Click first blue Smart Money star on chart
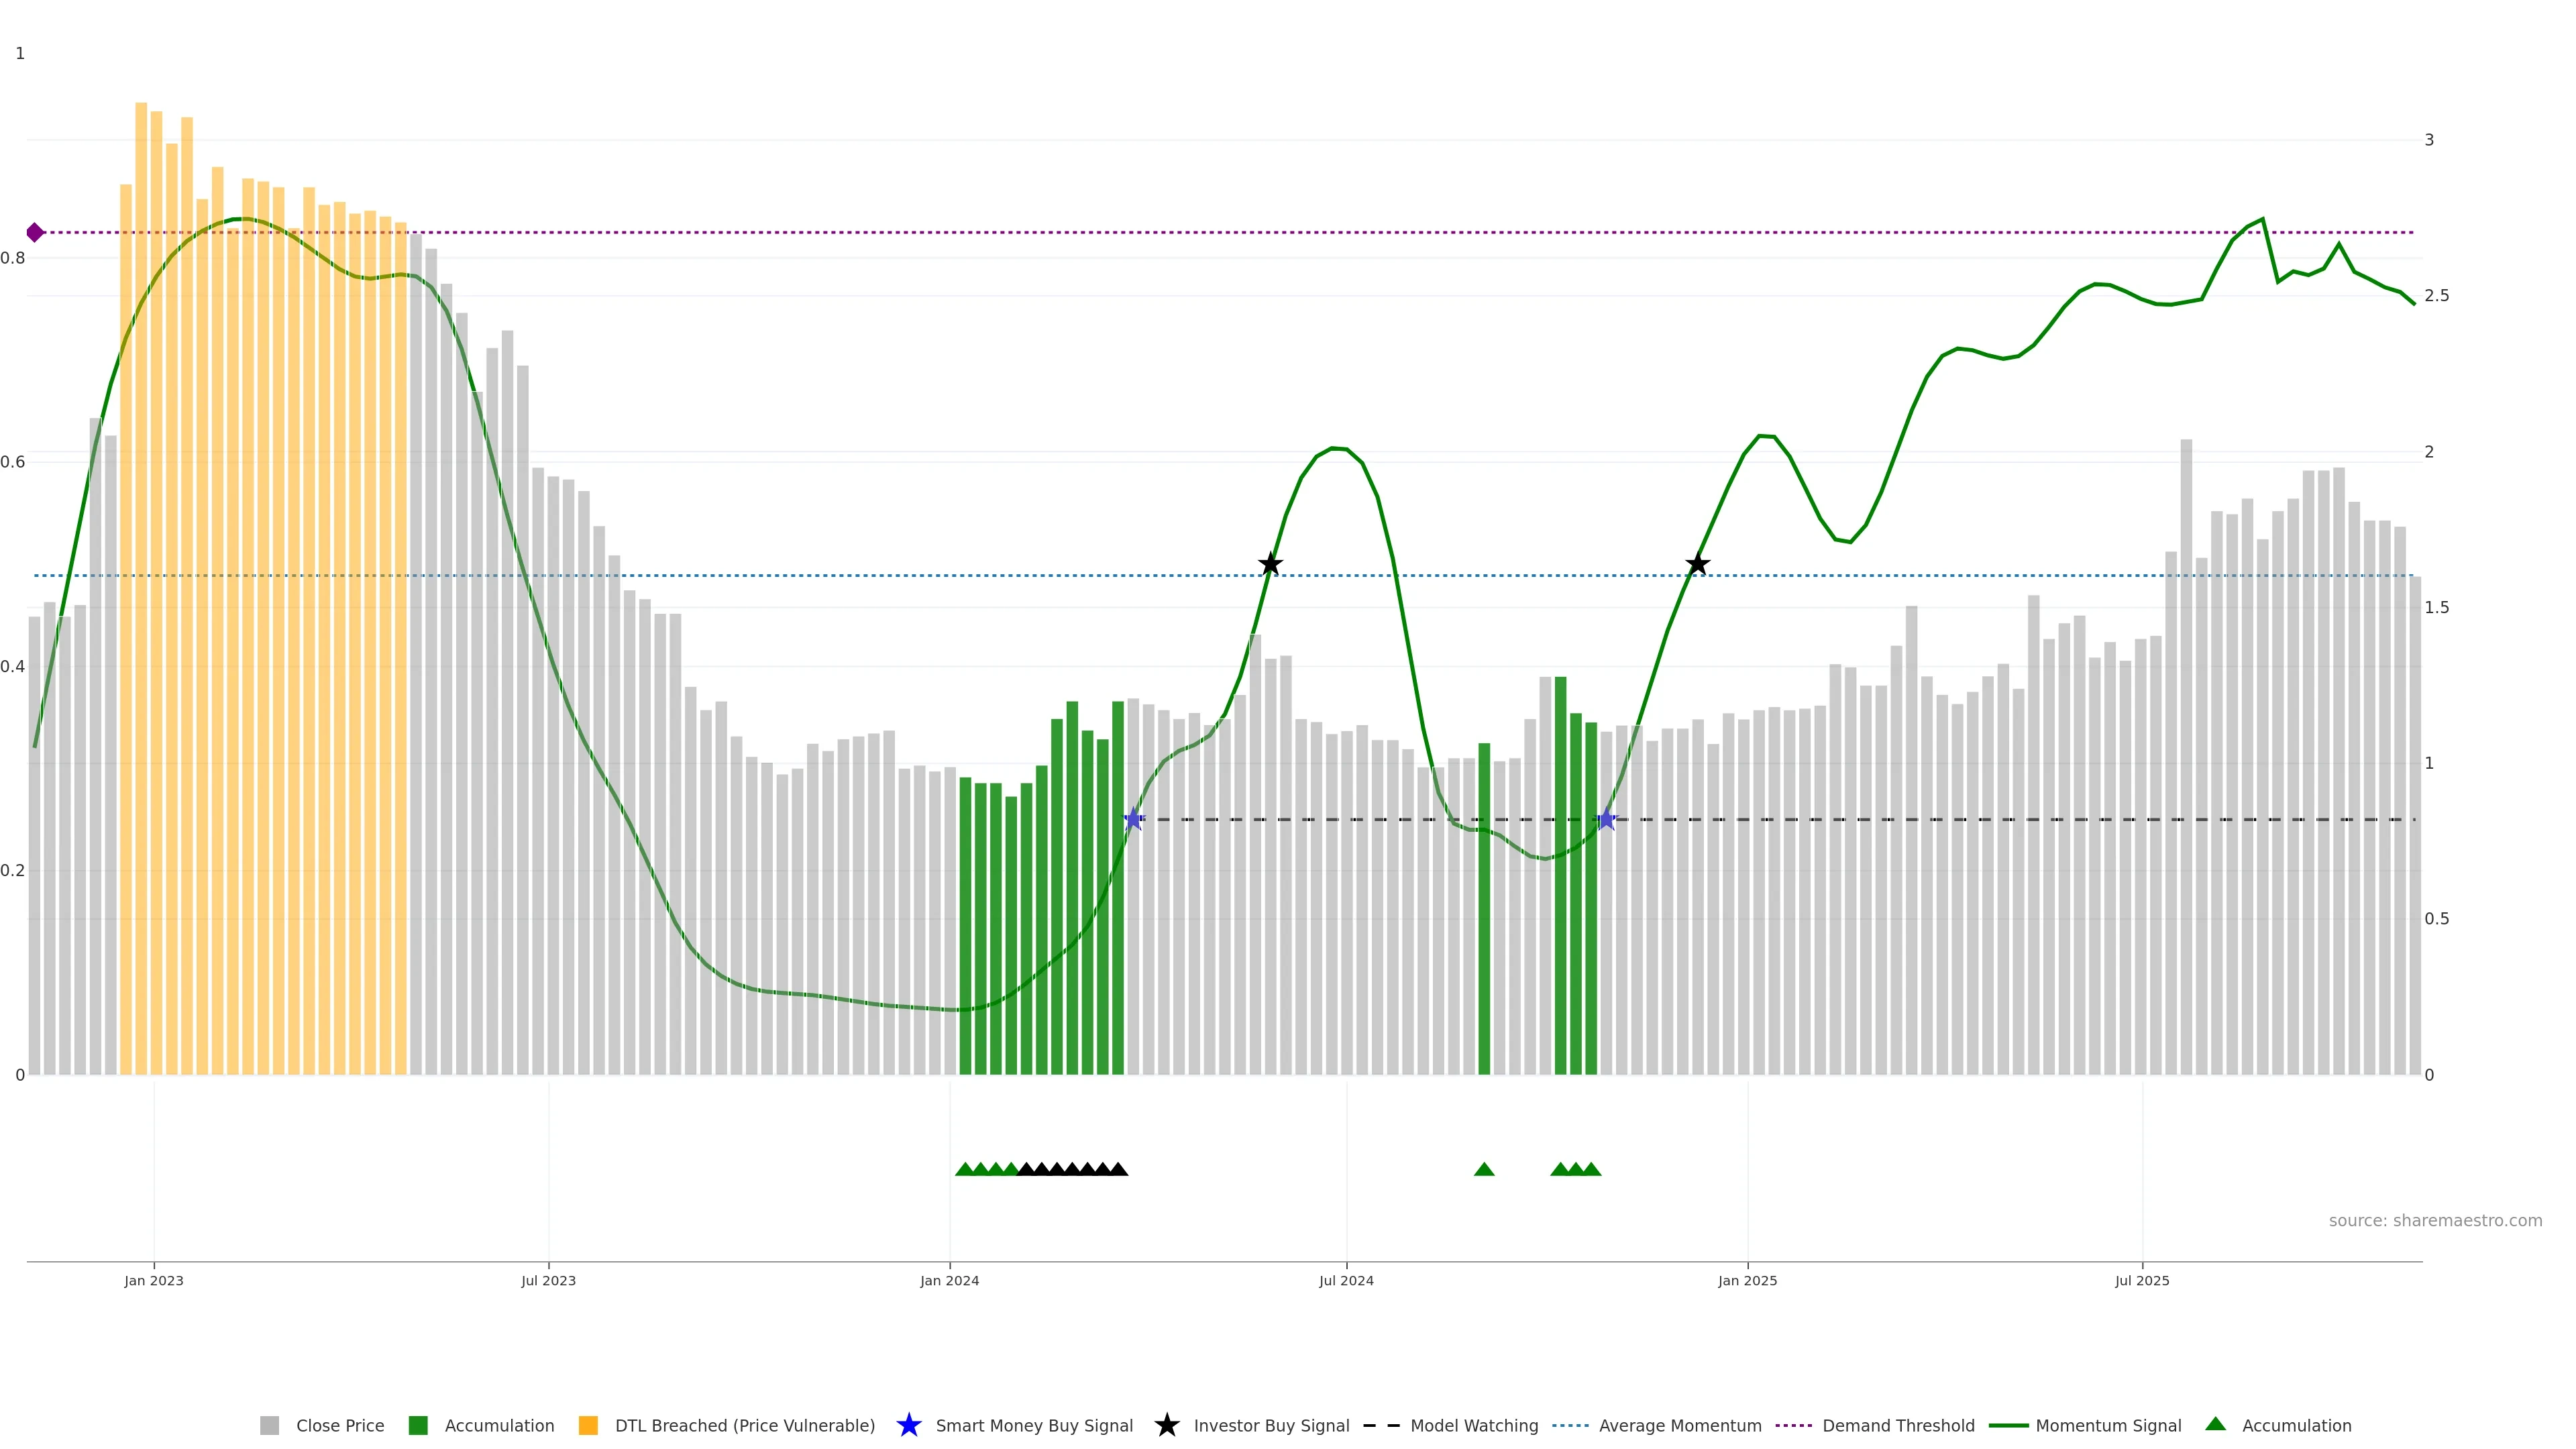Image resolution: width=2576 pixels, height=1449 pixels. [1133, 820]
